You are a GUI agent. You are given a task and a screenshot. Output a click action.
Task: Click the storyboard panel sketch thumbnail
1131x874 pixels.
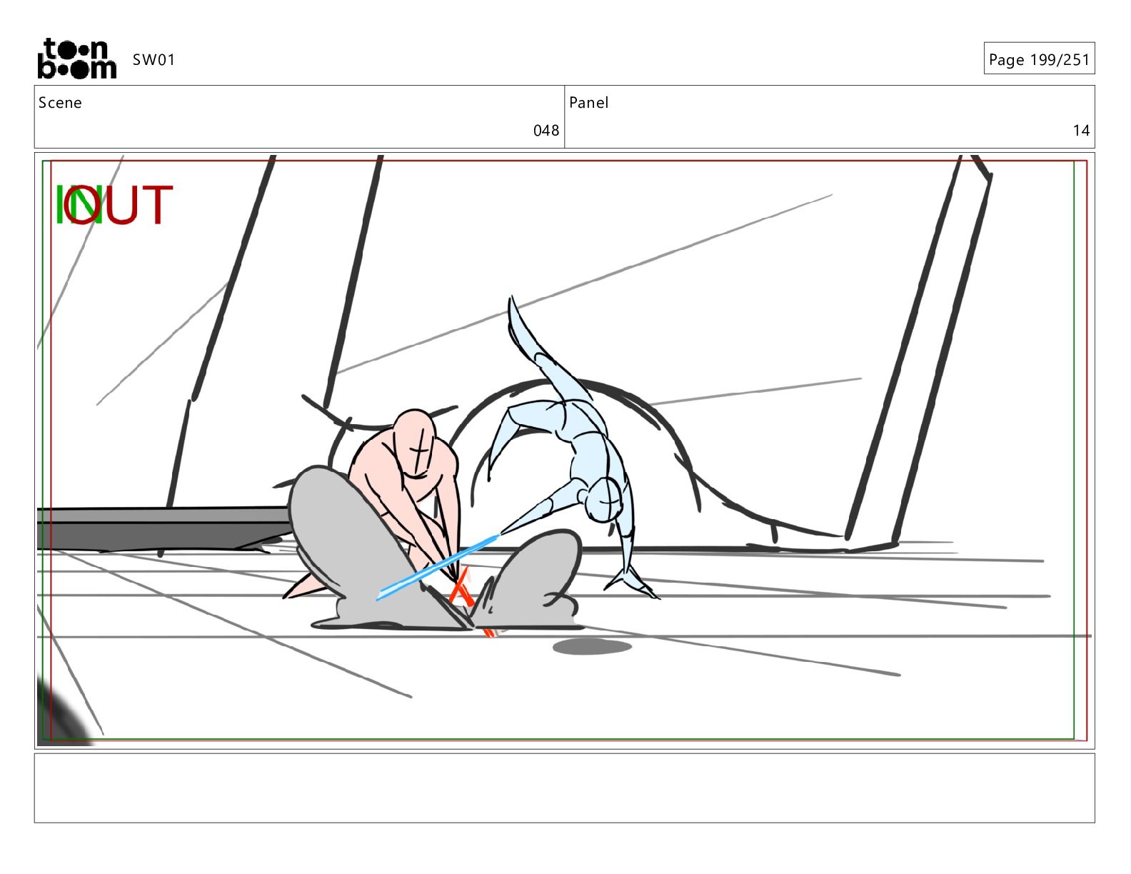[x=564, y=451]
